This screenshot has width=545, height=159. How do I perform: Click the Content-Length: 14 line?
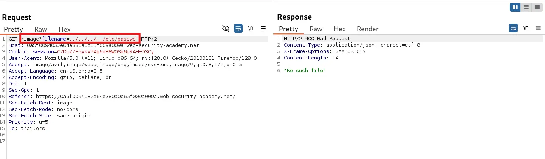click(311, 58)
